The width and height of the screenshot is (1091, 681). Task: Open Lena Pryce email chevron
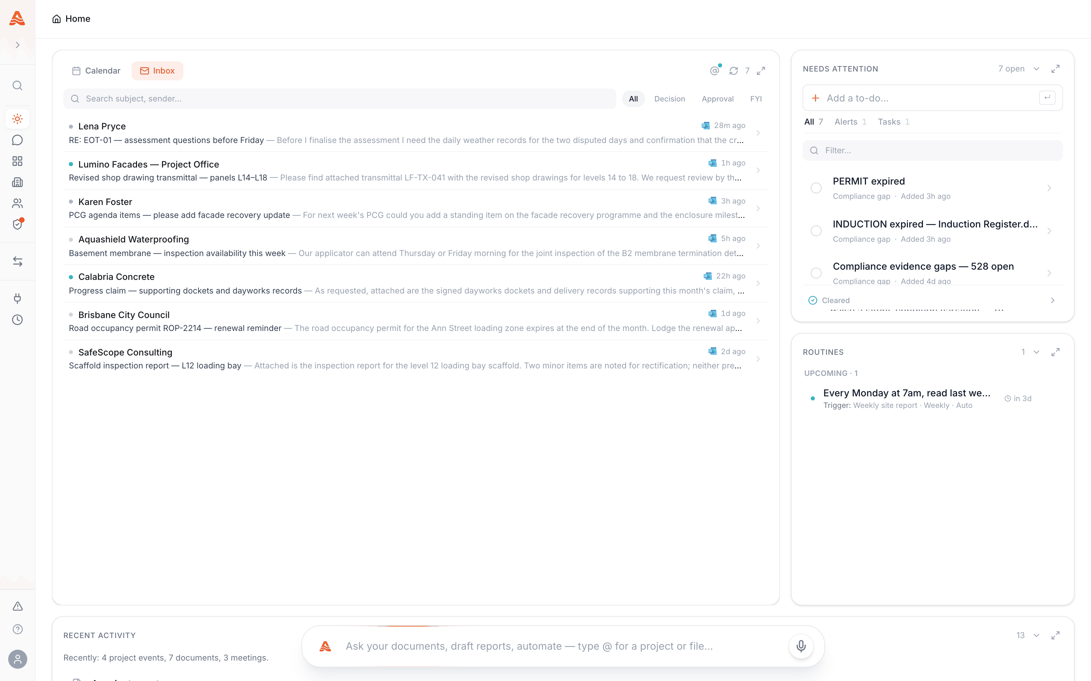758,133
